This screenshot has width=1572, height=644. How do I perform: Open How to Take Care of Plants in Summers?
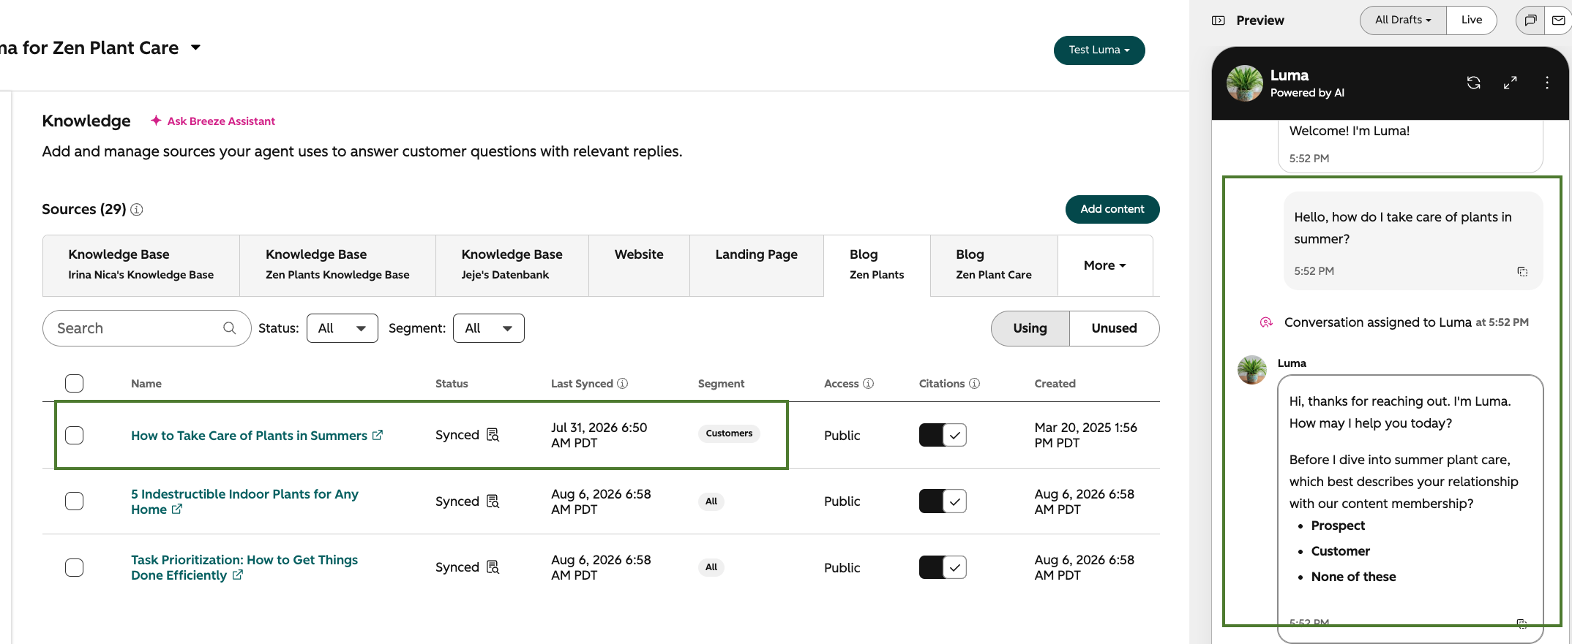249,436
